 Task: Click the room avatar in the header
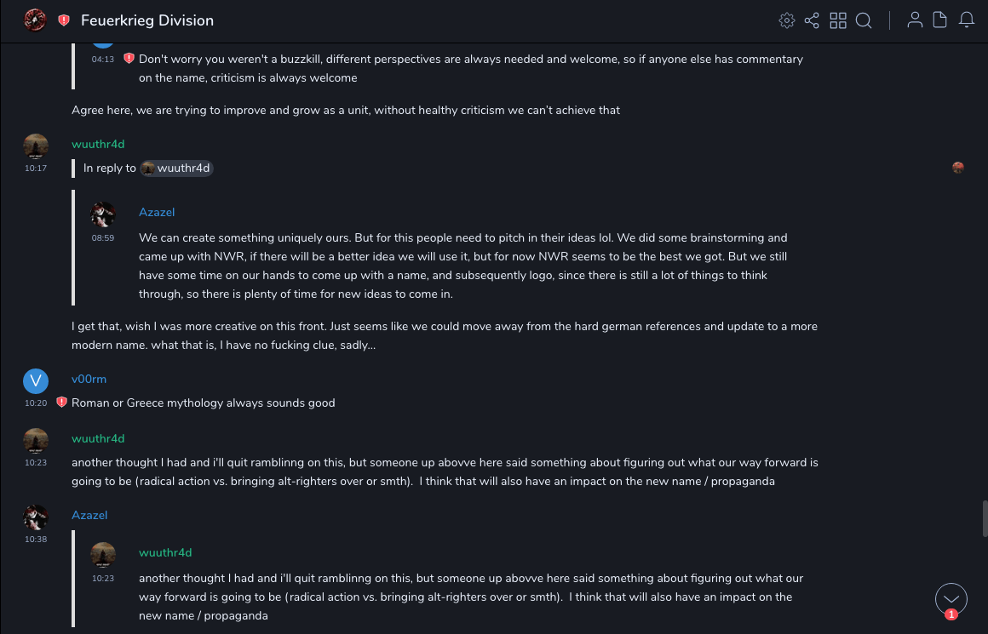pyautogui.click(x=35, y=20)
